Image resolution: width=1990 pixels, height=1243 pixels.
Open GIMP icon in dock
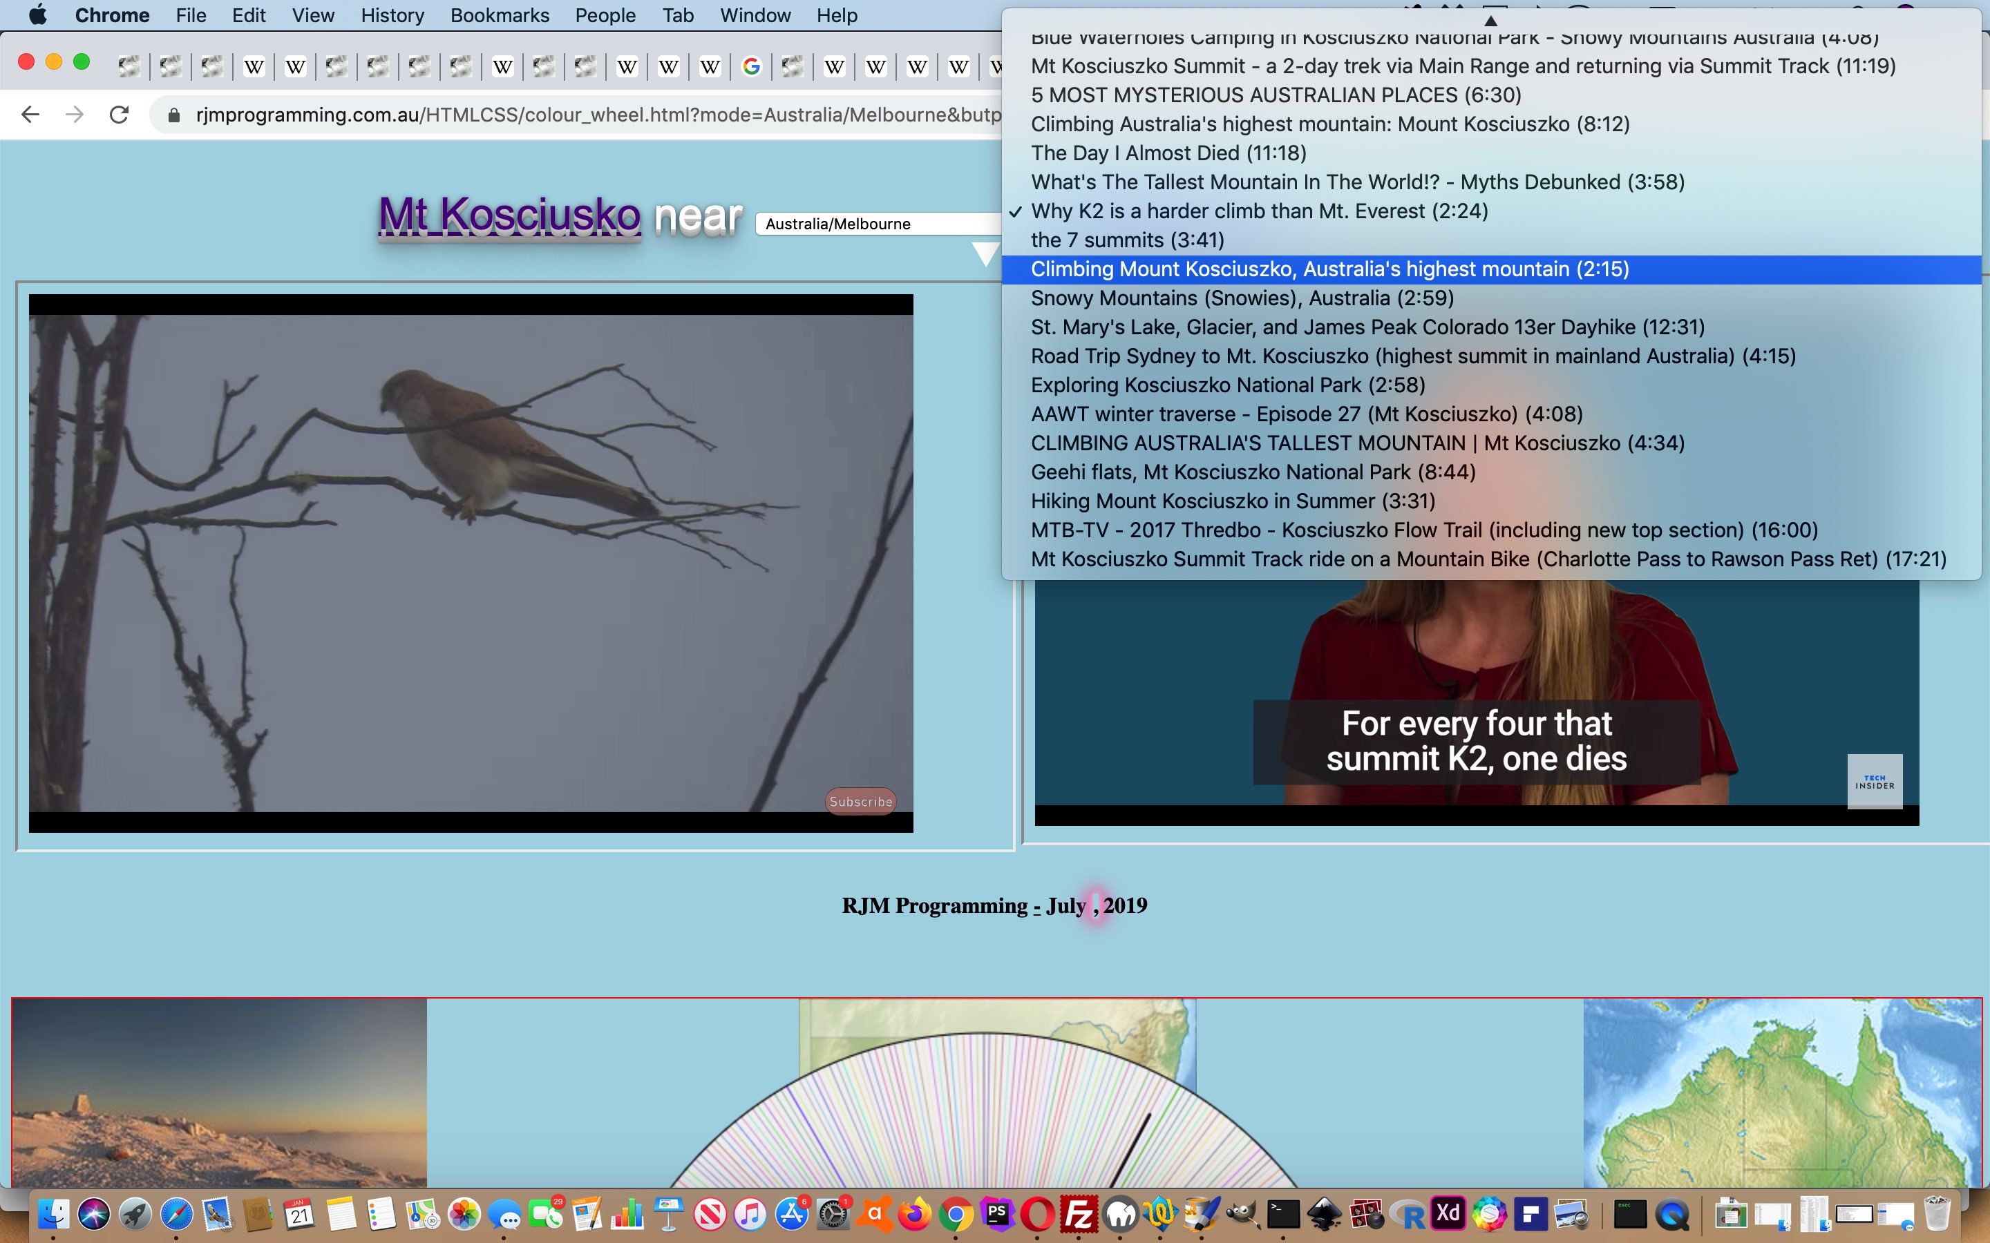(x=1242, y=1213)
